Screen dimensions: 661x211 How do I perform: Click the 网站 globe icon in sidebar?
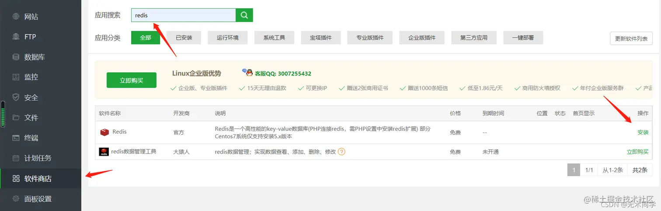(16, 17)
